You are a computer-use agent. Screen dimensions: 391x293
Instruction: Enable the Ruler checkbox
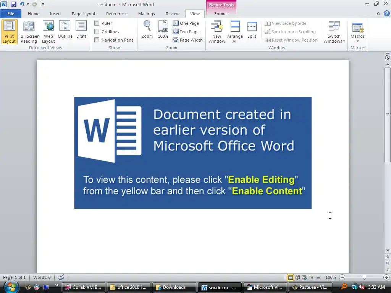pyautogui.click(x=97, y=23)
